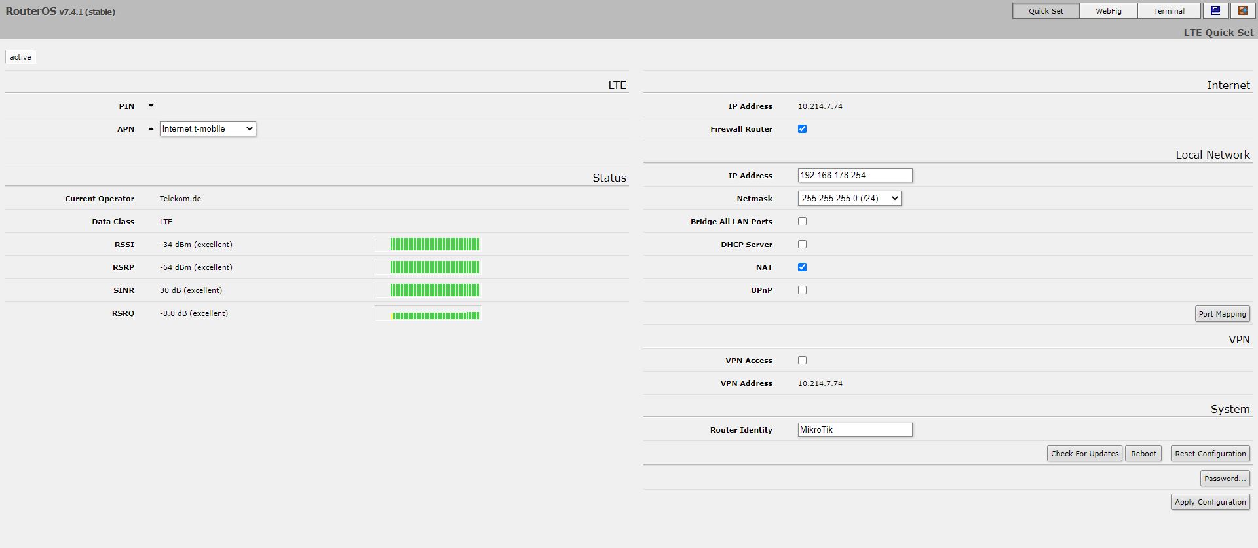Enable the UPnP checkbox
Screen dimensions: 1258x548
pos(802,290)
